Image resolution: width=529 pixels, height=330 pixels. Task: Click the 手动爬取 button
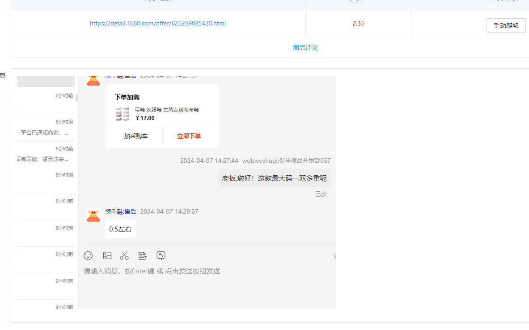coord(506,25)
